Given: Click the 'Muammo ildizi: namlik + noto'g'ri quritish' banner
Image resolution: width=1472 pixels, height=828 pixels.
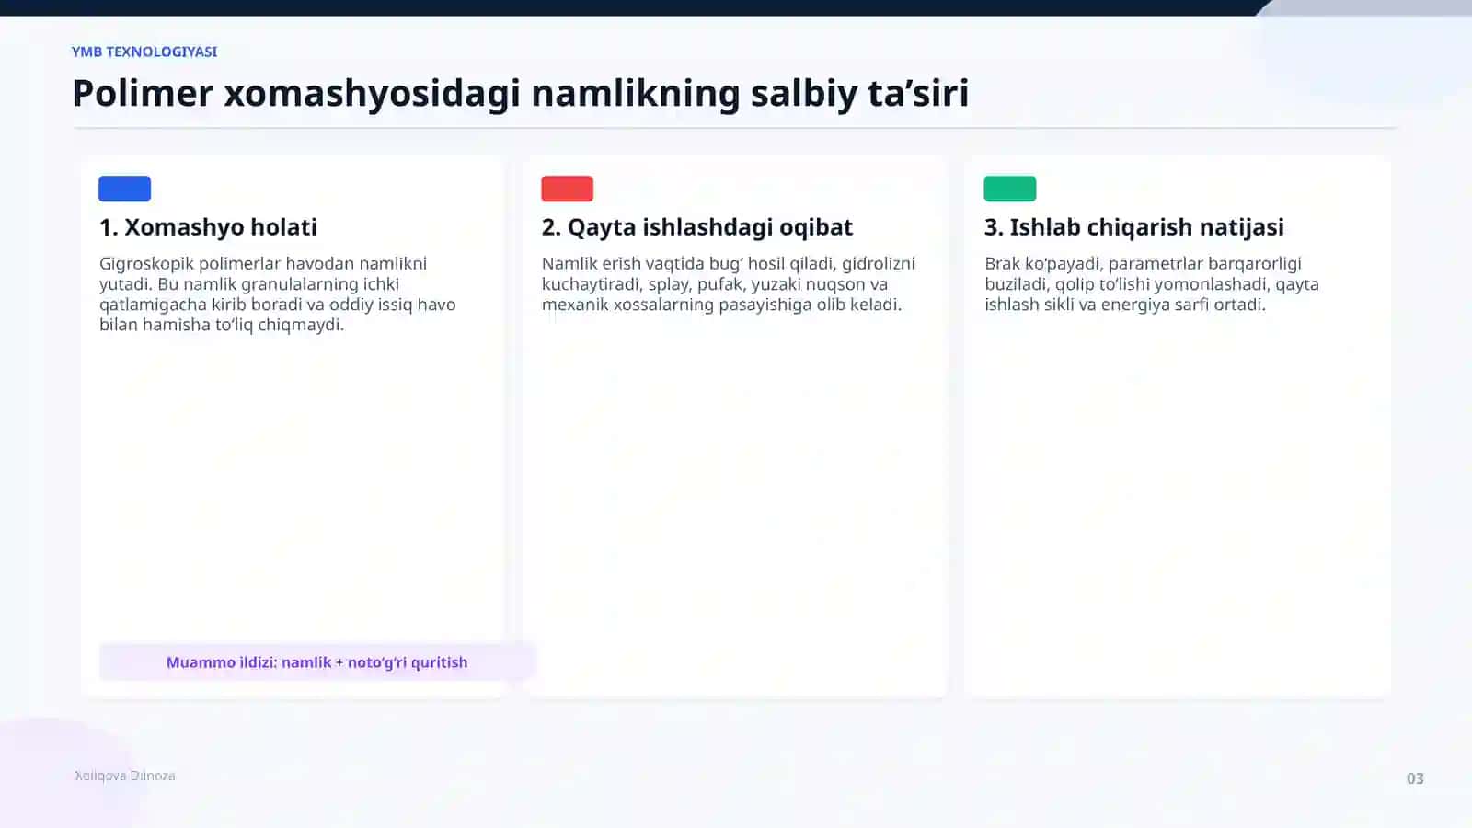Looking at the screenshot, I should click(317, 662).
